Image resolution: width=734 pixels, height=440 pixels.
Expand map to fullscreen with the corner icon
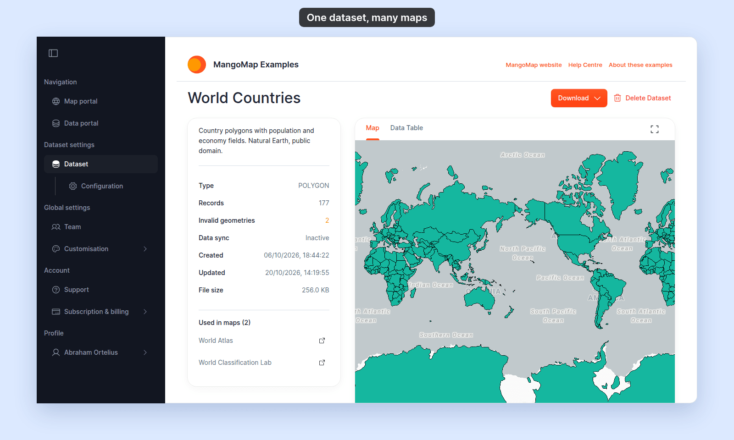coord(655,129)
